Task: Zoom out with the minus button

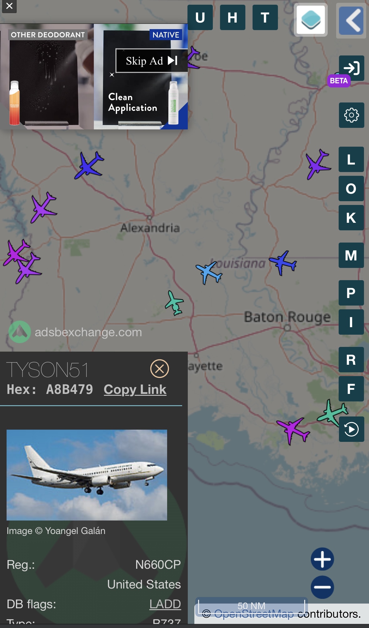Action: pos(322,587)
